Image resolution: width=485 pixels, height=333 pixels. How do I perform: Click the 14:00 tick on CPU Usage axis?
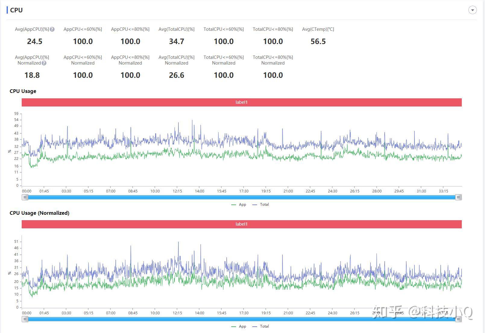200,191
